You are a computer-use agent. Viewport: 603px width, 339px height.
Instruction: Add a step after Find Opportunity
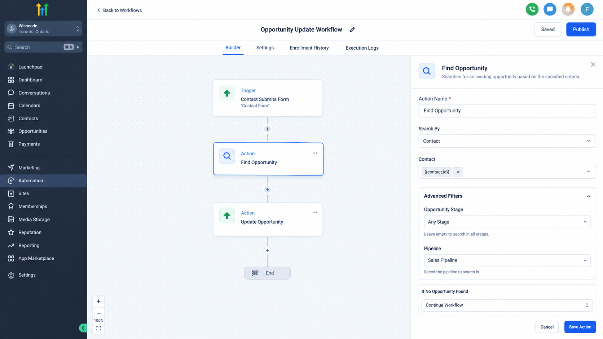click(267, 189)
